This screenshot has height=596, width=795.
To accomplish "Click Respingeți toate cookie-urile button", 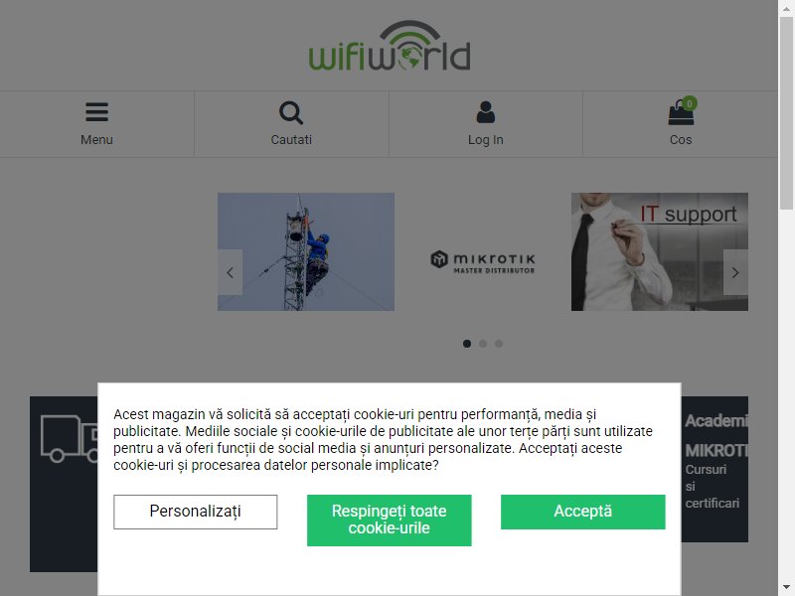I will click(x=389, y=520).
